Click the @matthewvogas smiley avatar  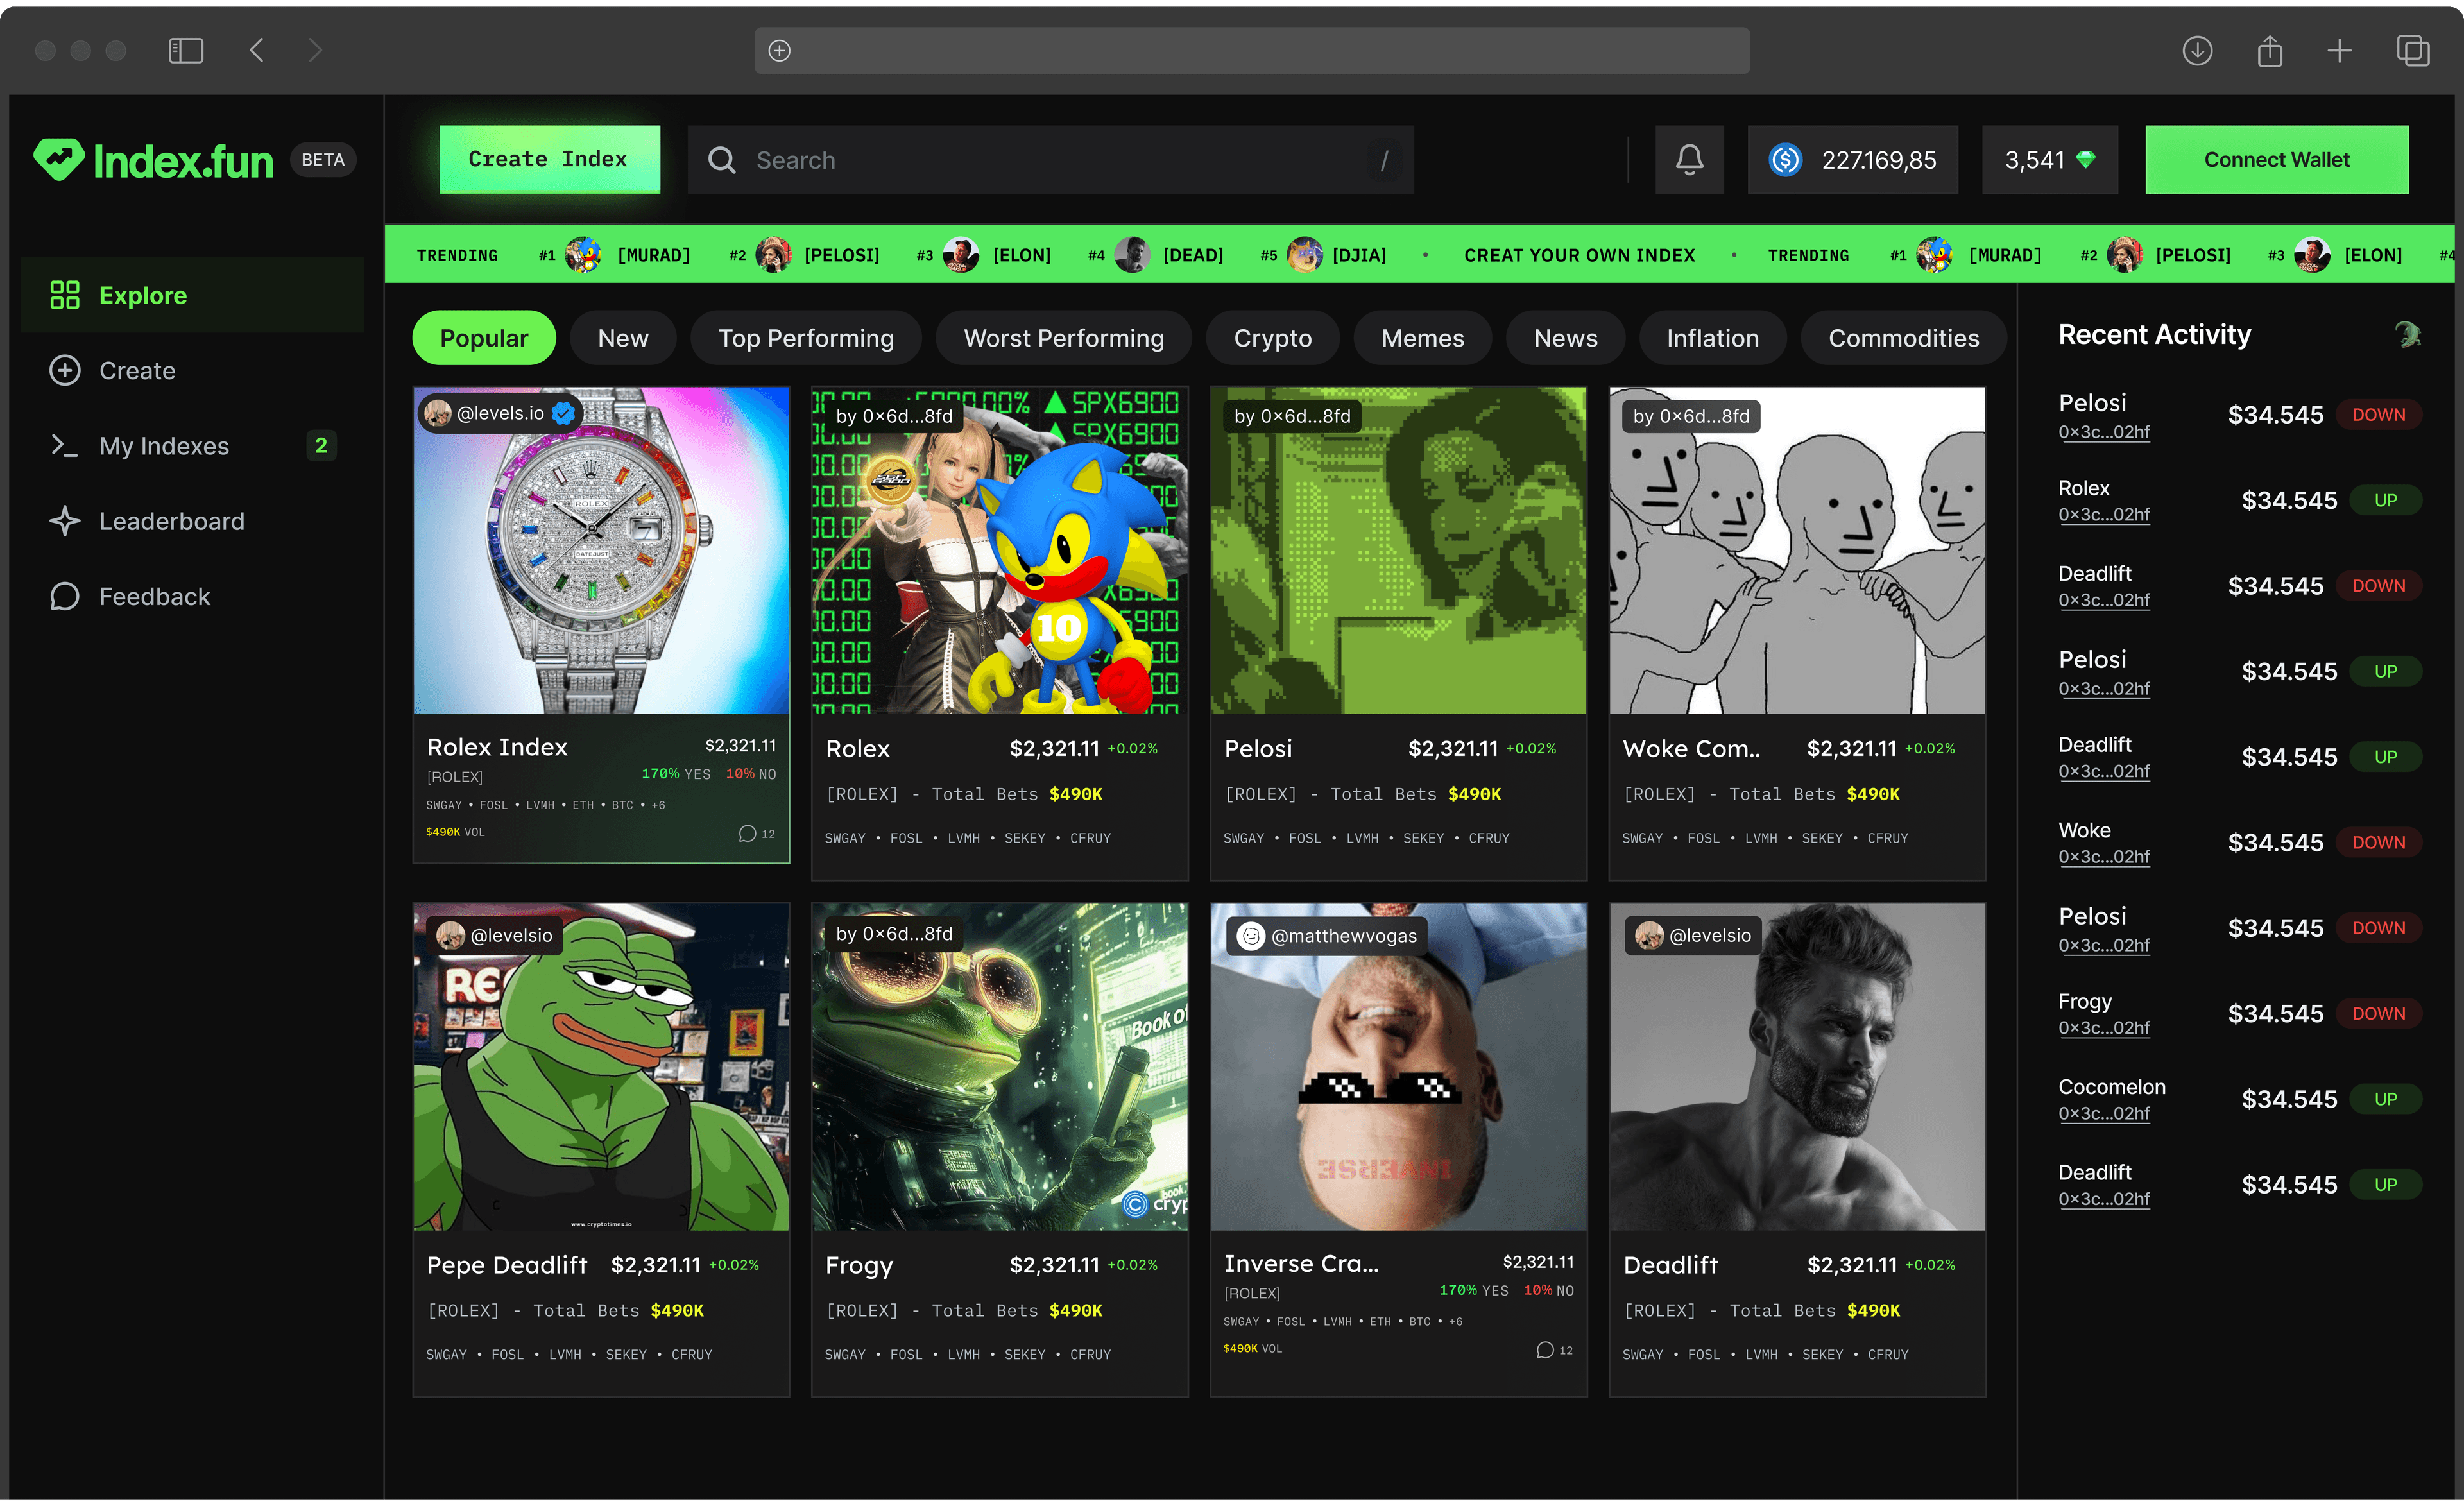[x=1251, y=936]
